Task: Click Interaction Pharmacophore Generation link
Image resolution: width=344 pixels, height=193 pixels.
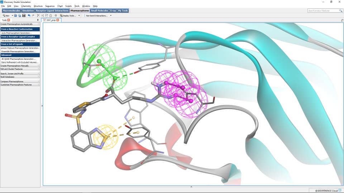Action: [19, 40]
